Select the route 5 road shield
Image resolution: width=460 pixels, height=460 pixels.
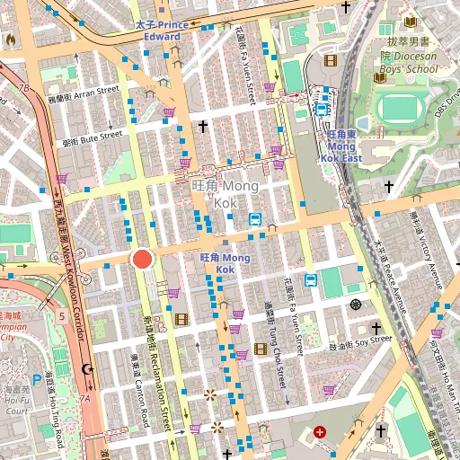[x=62, y=316]
